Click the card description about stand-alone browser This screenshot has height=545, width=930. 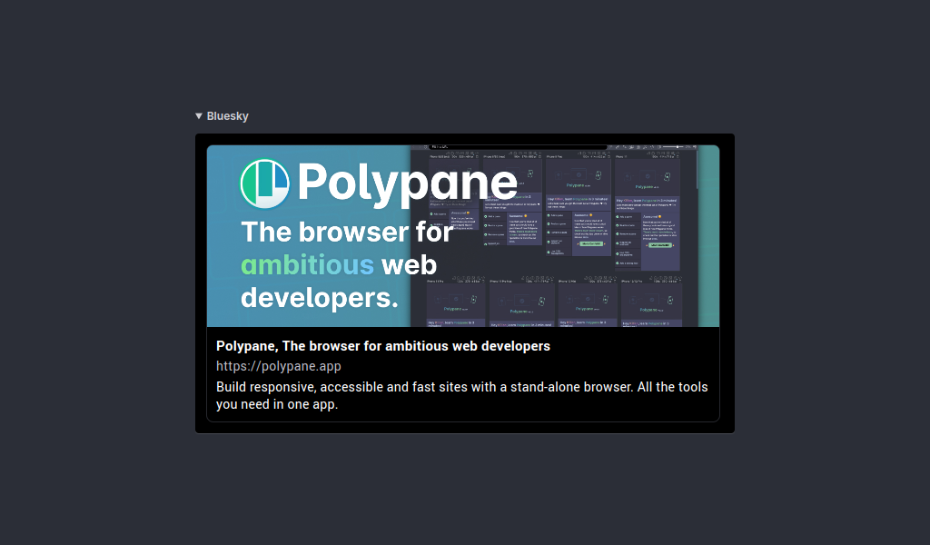462,395
